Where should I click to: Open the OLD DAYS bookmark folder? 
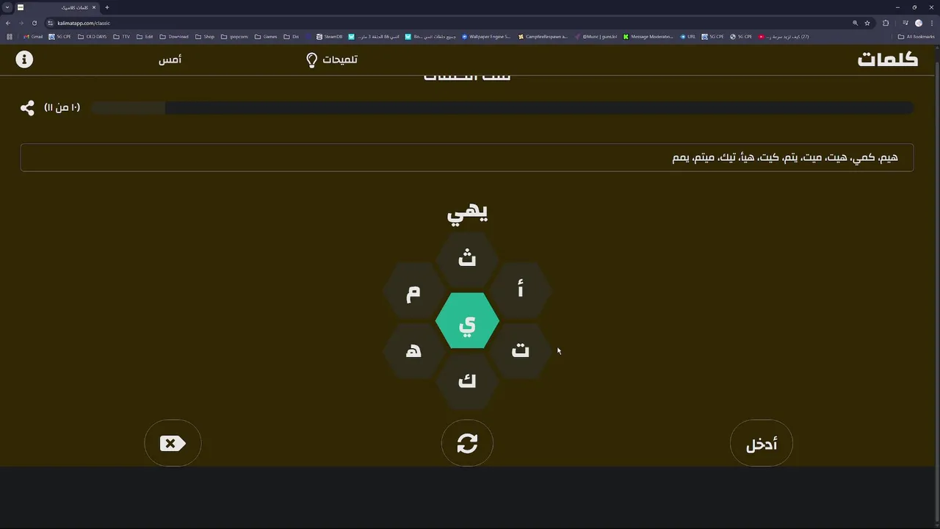93,37
